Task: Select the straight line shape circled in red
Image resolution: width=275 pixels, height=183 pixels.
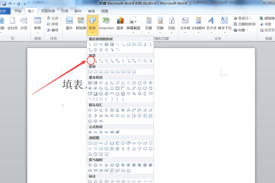Action: tap(90, 61)
